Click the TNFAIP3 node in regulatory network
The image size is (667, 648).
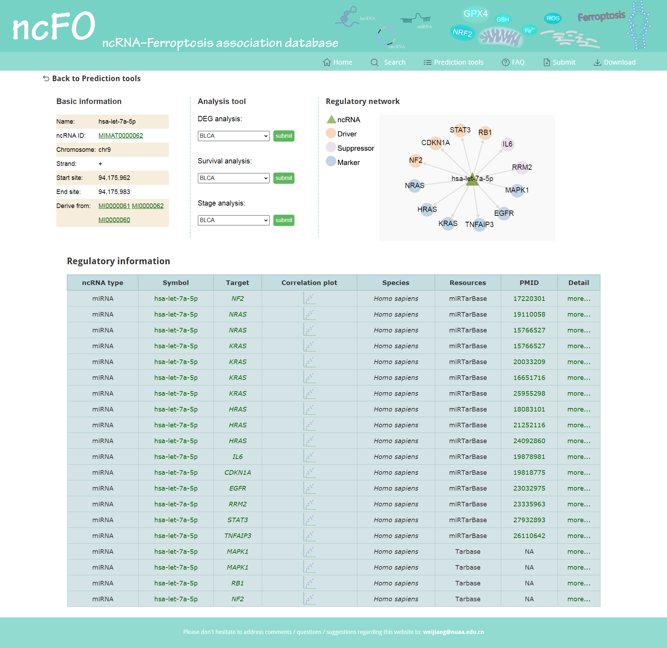479,225
